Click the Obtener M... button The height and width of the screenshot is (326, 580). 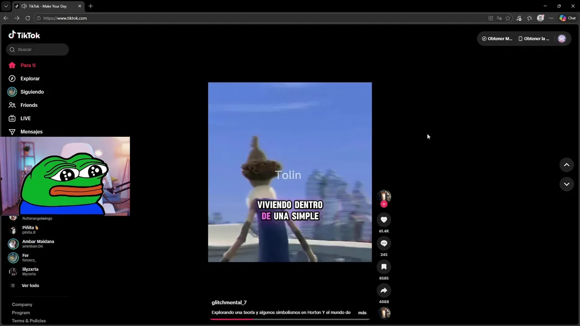pos(497,38)
